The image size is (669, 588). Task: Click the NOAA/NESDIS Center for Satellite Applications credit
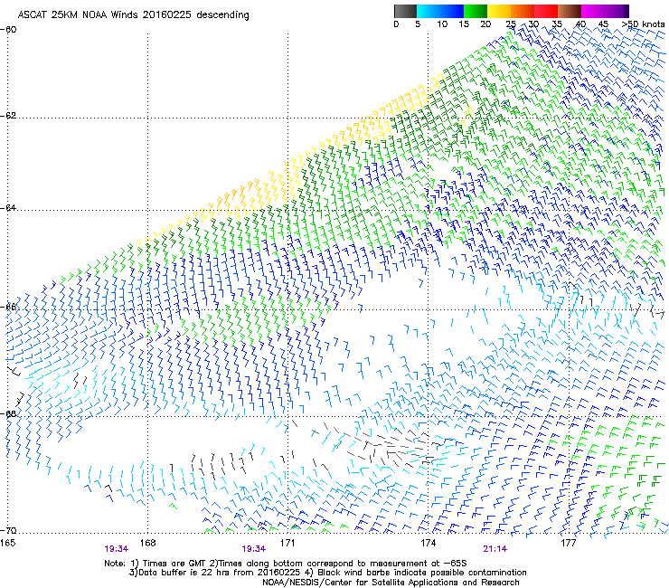pos(391,583)
